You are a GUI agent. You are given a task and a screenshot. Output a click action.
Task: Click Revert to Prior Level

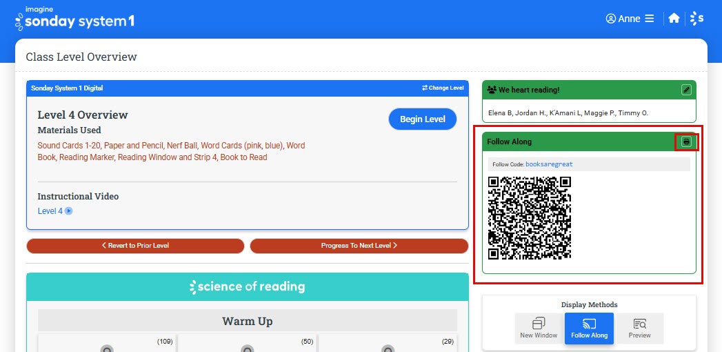(135, 246)
